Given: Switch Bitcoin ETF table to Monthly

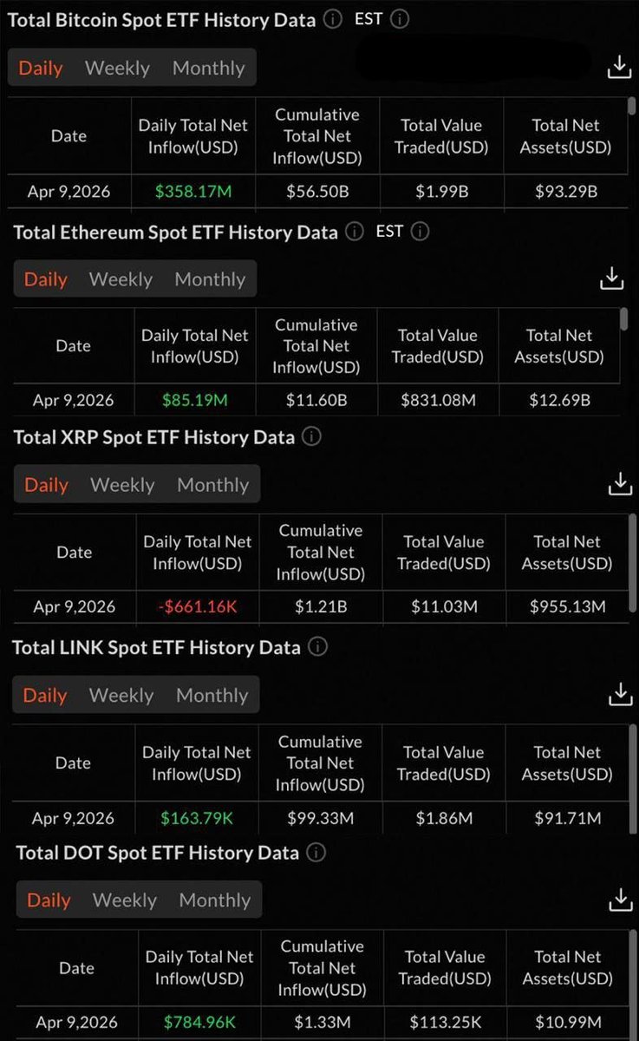Looking at the screenshot, I should pos(209,68).
